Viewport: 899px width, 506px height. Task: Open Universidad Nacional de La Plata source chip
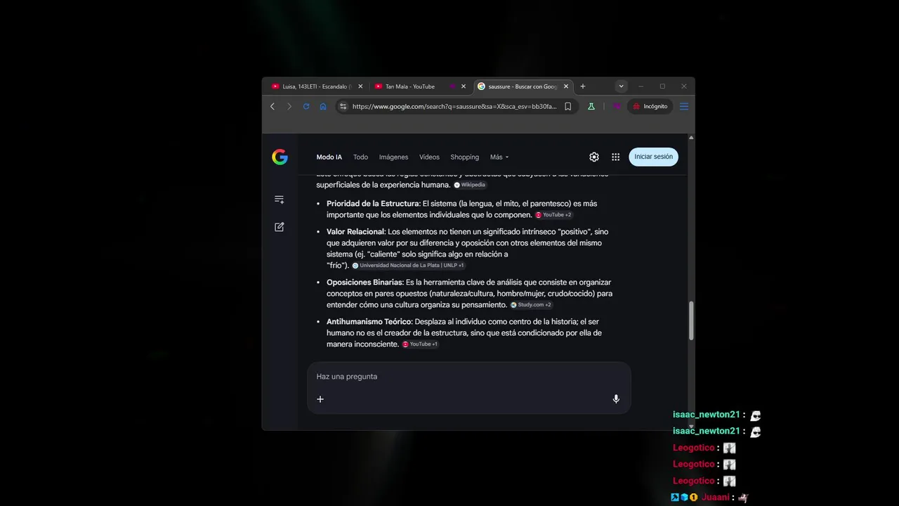pyautogui.click(x=408, y=266)
